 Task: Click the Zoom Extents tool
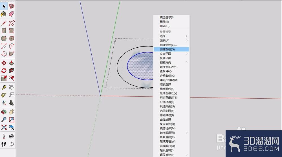(4, 127)
